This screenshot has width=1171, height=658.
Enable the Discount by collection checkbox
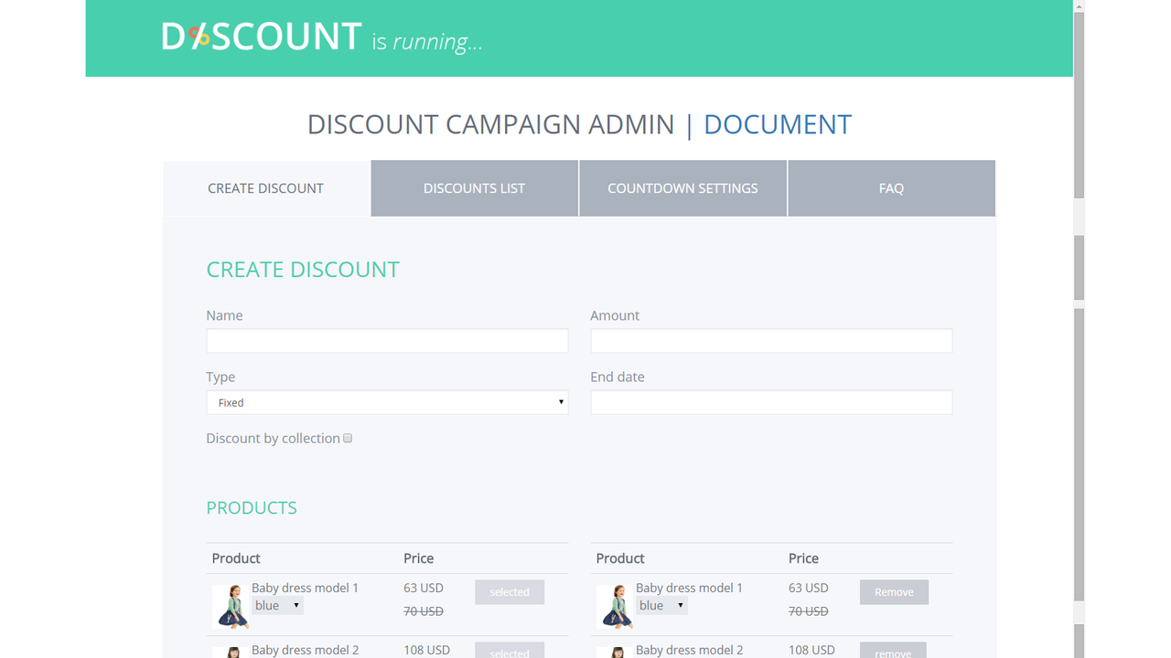pos(348,438)
